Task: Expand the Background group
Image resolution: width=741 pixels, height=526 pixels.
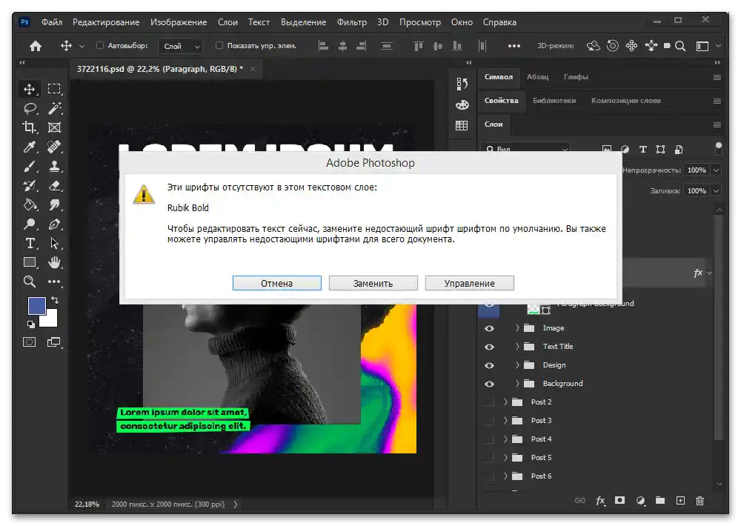Action: click(517, 383)
